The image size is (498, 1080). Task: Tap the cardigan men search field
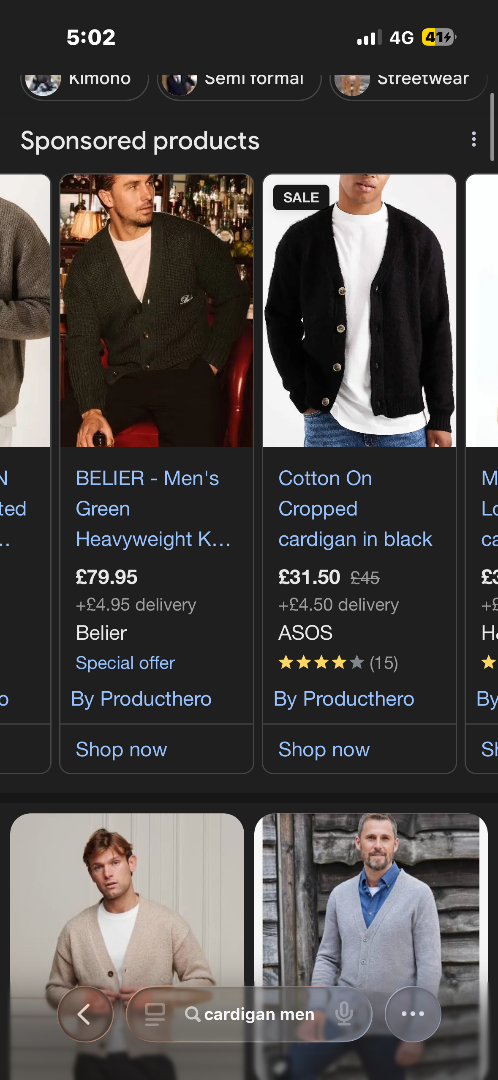pos(259,1014)
